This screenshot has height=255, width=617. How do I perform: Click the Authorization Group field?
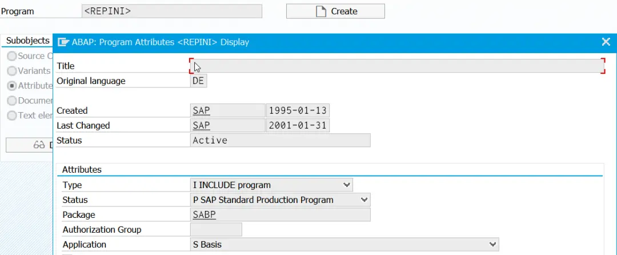click(216, 230)
